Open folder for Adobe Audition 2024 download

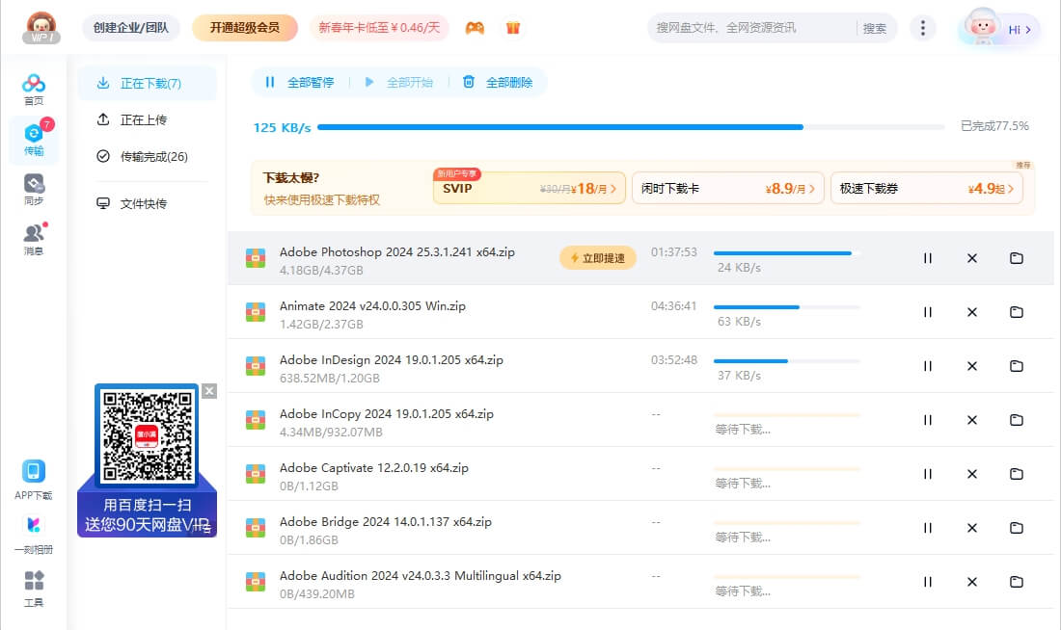click(1017, 582)
